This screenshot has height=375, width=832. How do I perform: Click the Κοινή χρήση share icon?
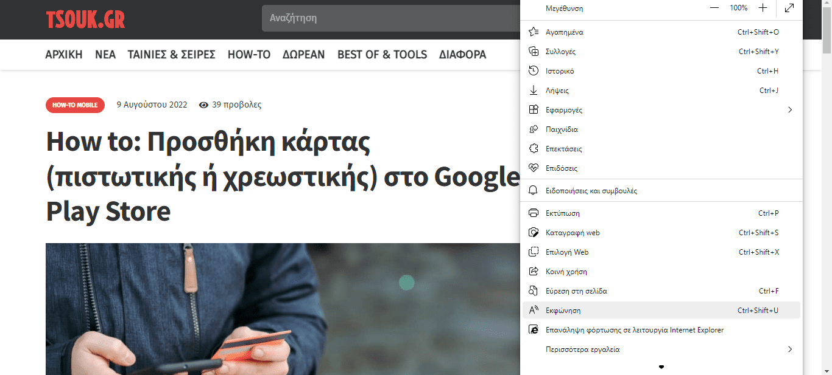[x=532, y=271]
